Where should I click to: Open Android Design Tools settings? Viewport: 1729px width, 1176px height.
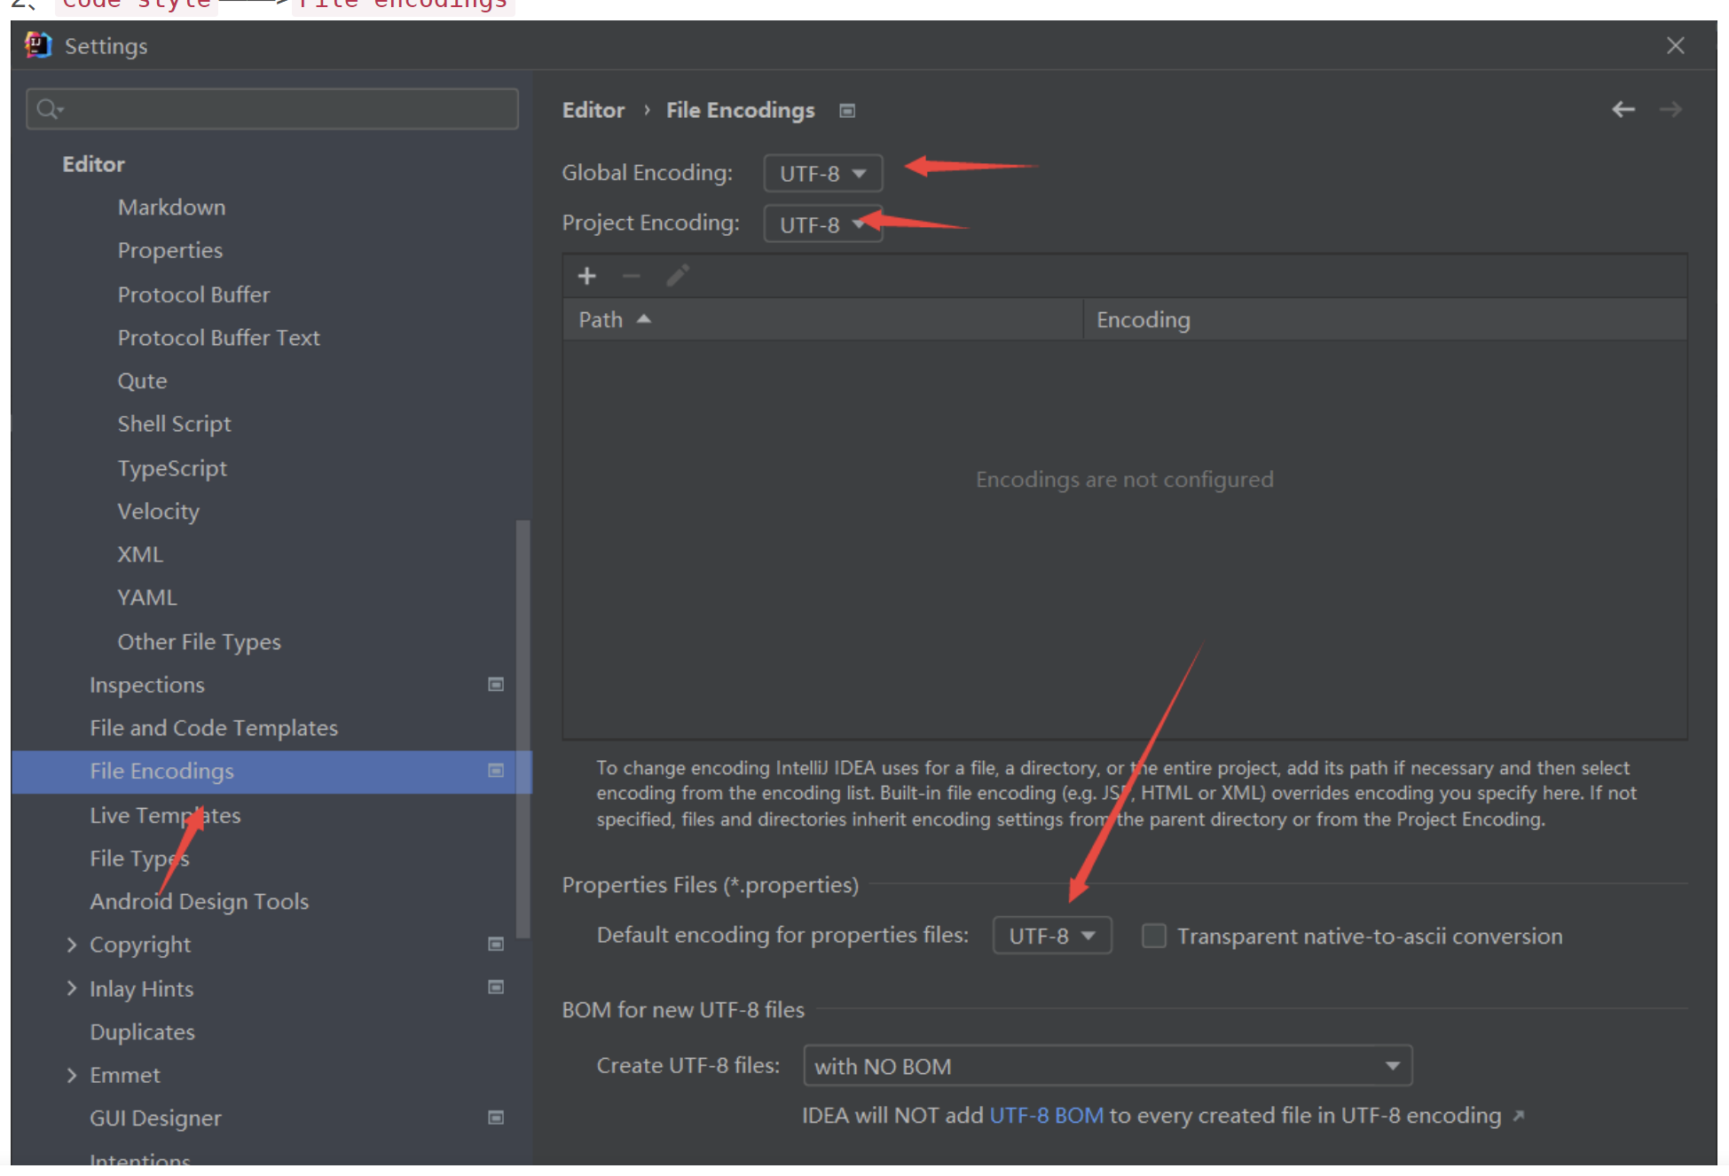point(199,901)
